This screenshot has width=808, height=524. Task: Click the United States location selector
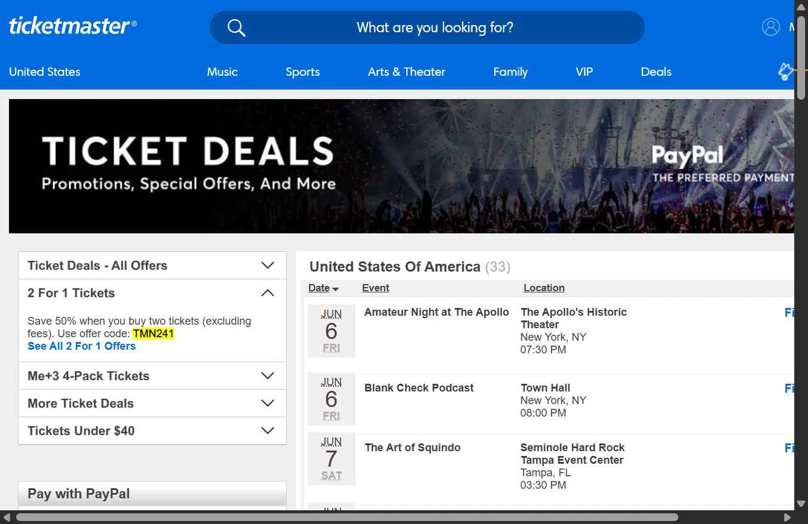pos(45,72)
